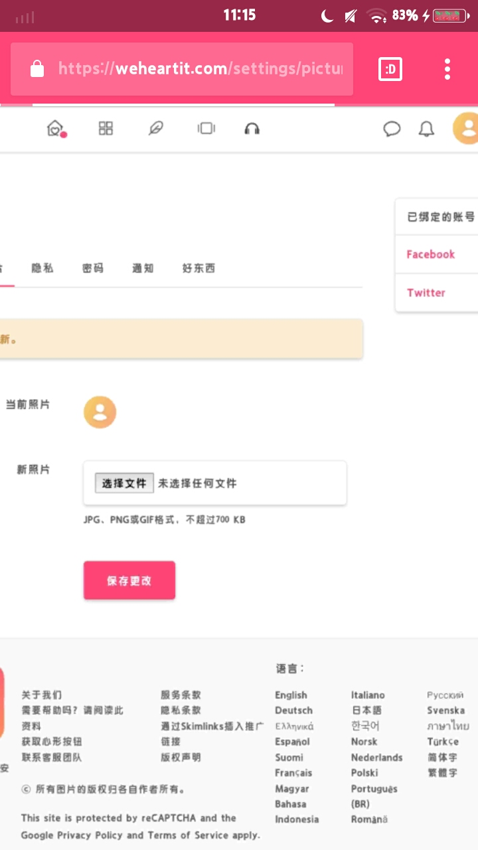Switch to the 通知 settings tab

point(143,268)
